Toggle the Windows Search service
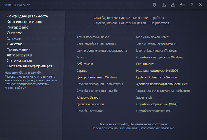The width and height of the screenshot is (207, 140). pyautogui.click(x=88, y=97)
